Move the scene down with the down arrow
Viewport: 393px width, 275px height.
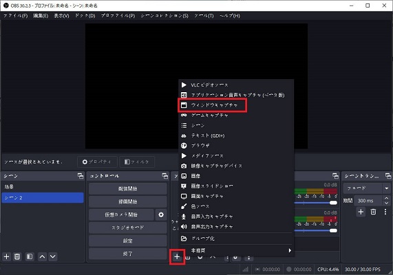pos(52,256)
